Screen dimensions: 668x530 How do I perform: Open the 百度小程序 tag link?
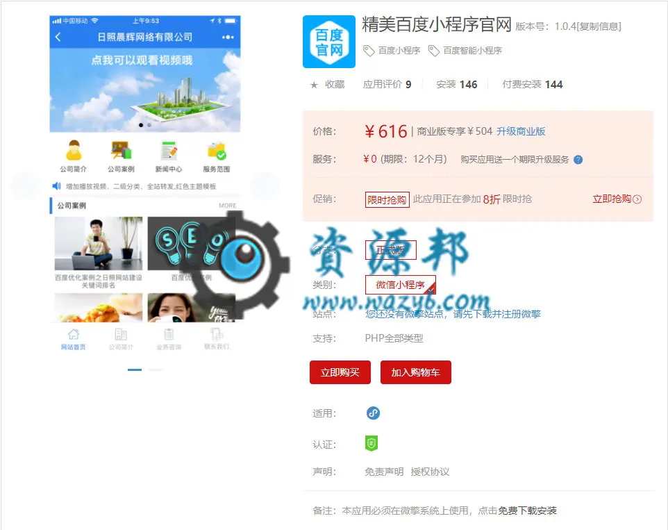tap(399, 51)
